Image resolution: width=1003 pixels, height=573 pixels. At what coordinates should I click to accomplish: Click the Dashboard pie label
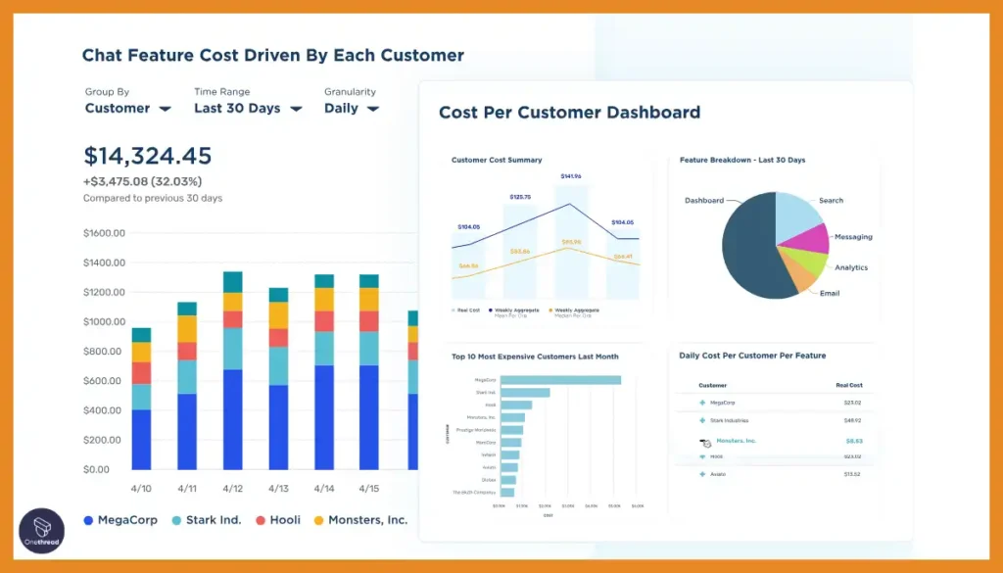pos(704,200)
